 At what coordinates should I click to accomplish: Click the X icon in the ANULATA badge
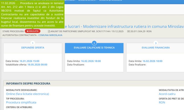pyautogui.click(x=28, y=31)
